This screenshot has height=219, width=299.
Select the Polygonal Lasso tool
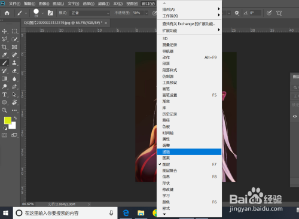(x=4, y=39)
